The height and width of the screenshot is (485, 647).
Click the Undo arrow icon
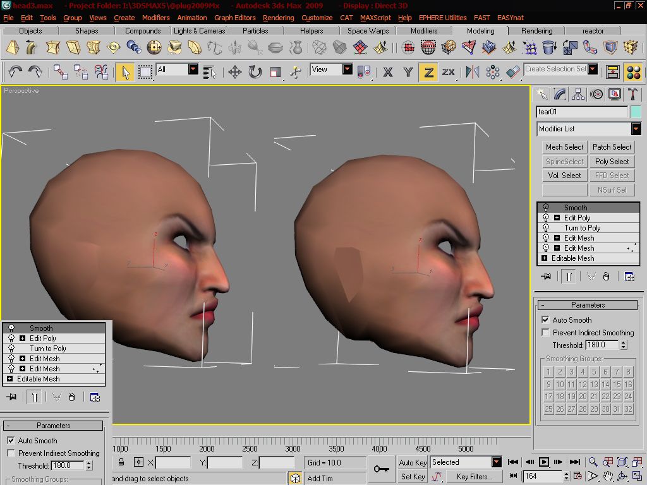[15, 72]
